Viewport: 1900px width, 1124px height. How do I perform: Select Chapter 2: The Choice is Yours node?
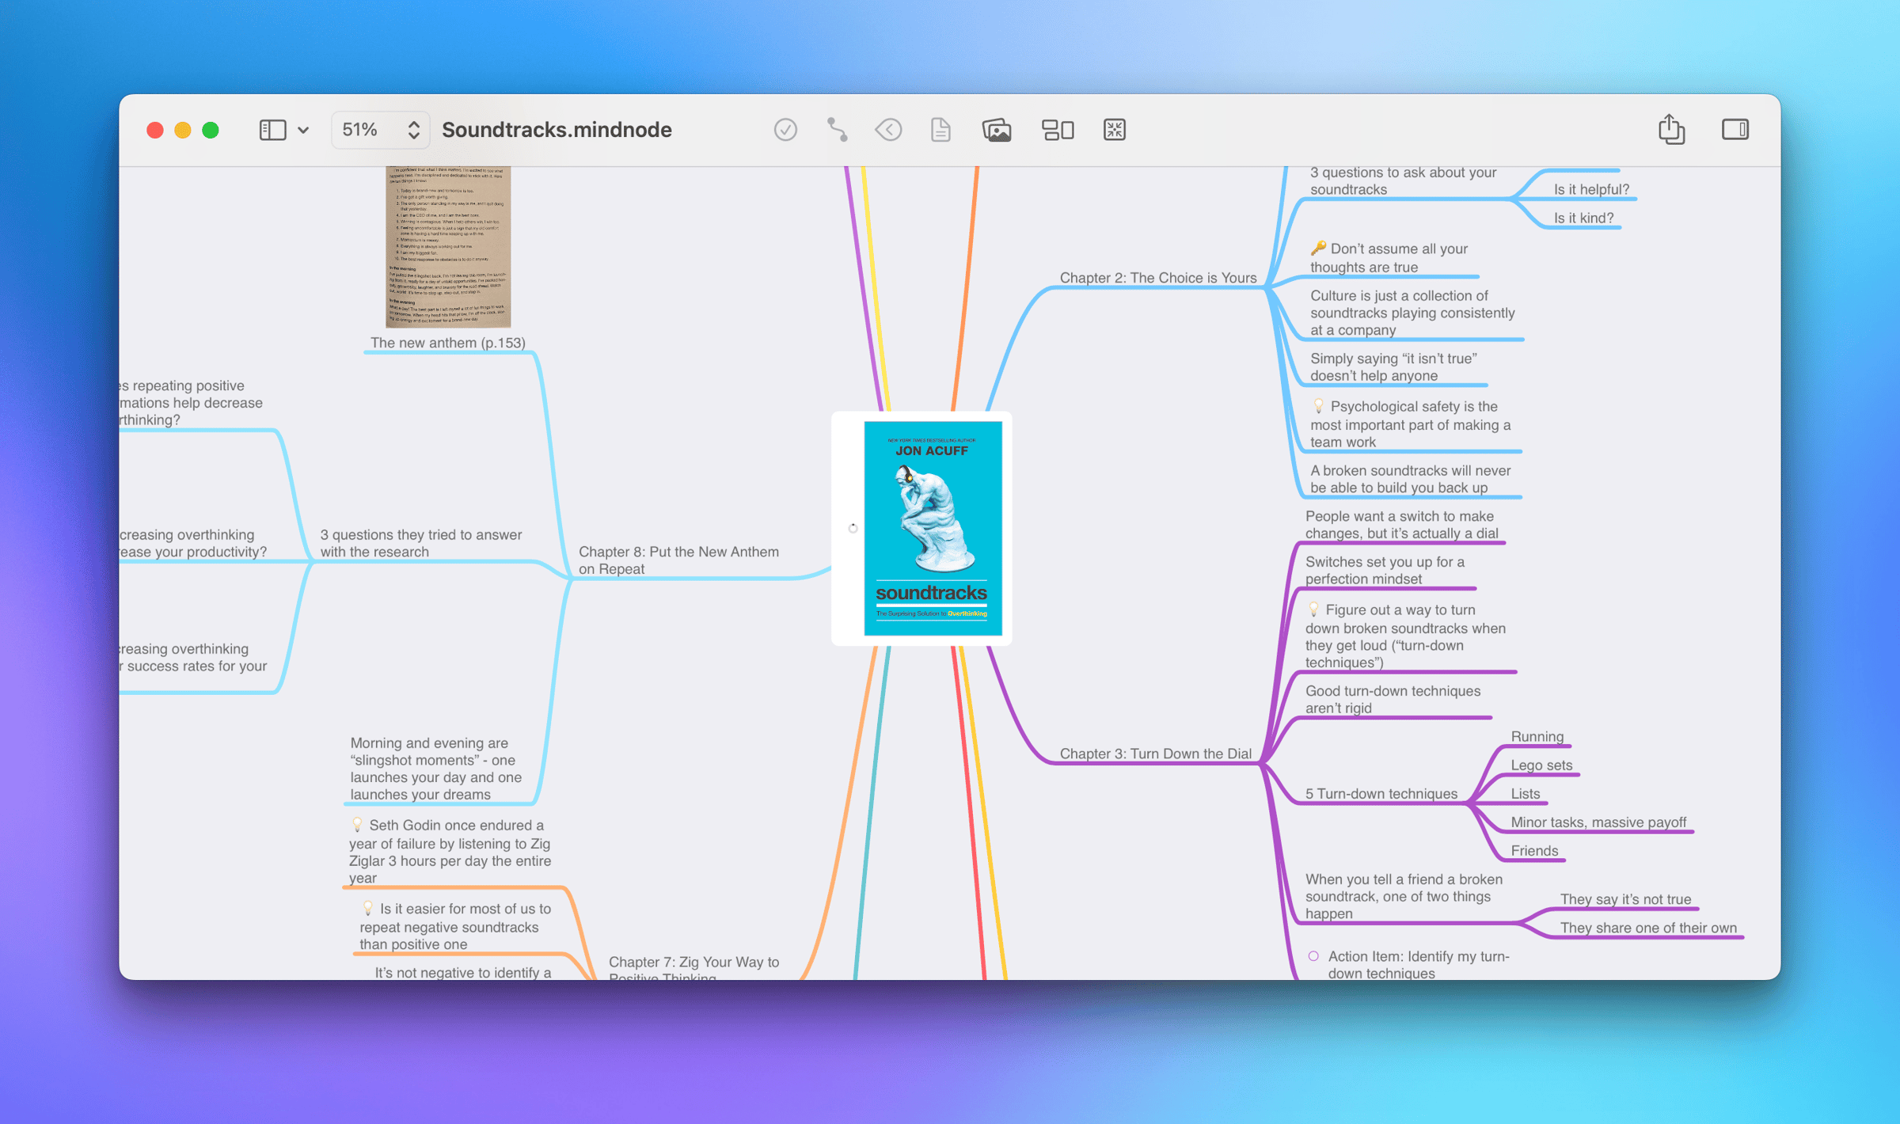1157,278
